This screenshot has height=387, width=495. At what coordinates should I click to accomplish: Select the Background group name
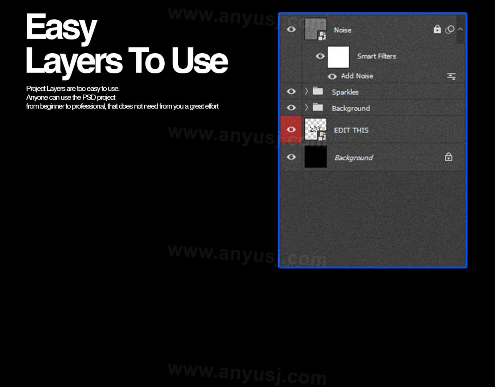[351, 109]
